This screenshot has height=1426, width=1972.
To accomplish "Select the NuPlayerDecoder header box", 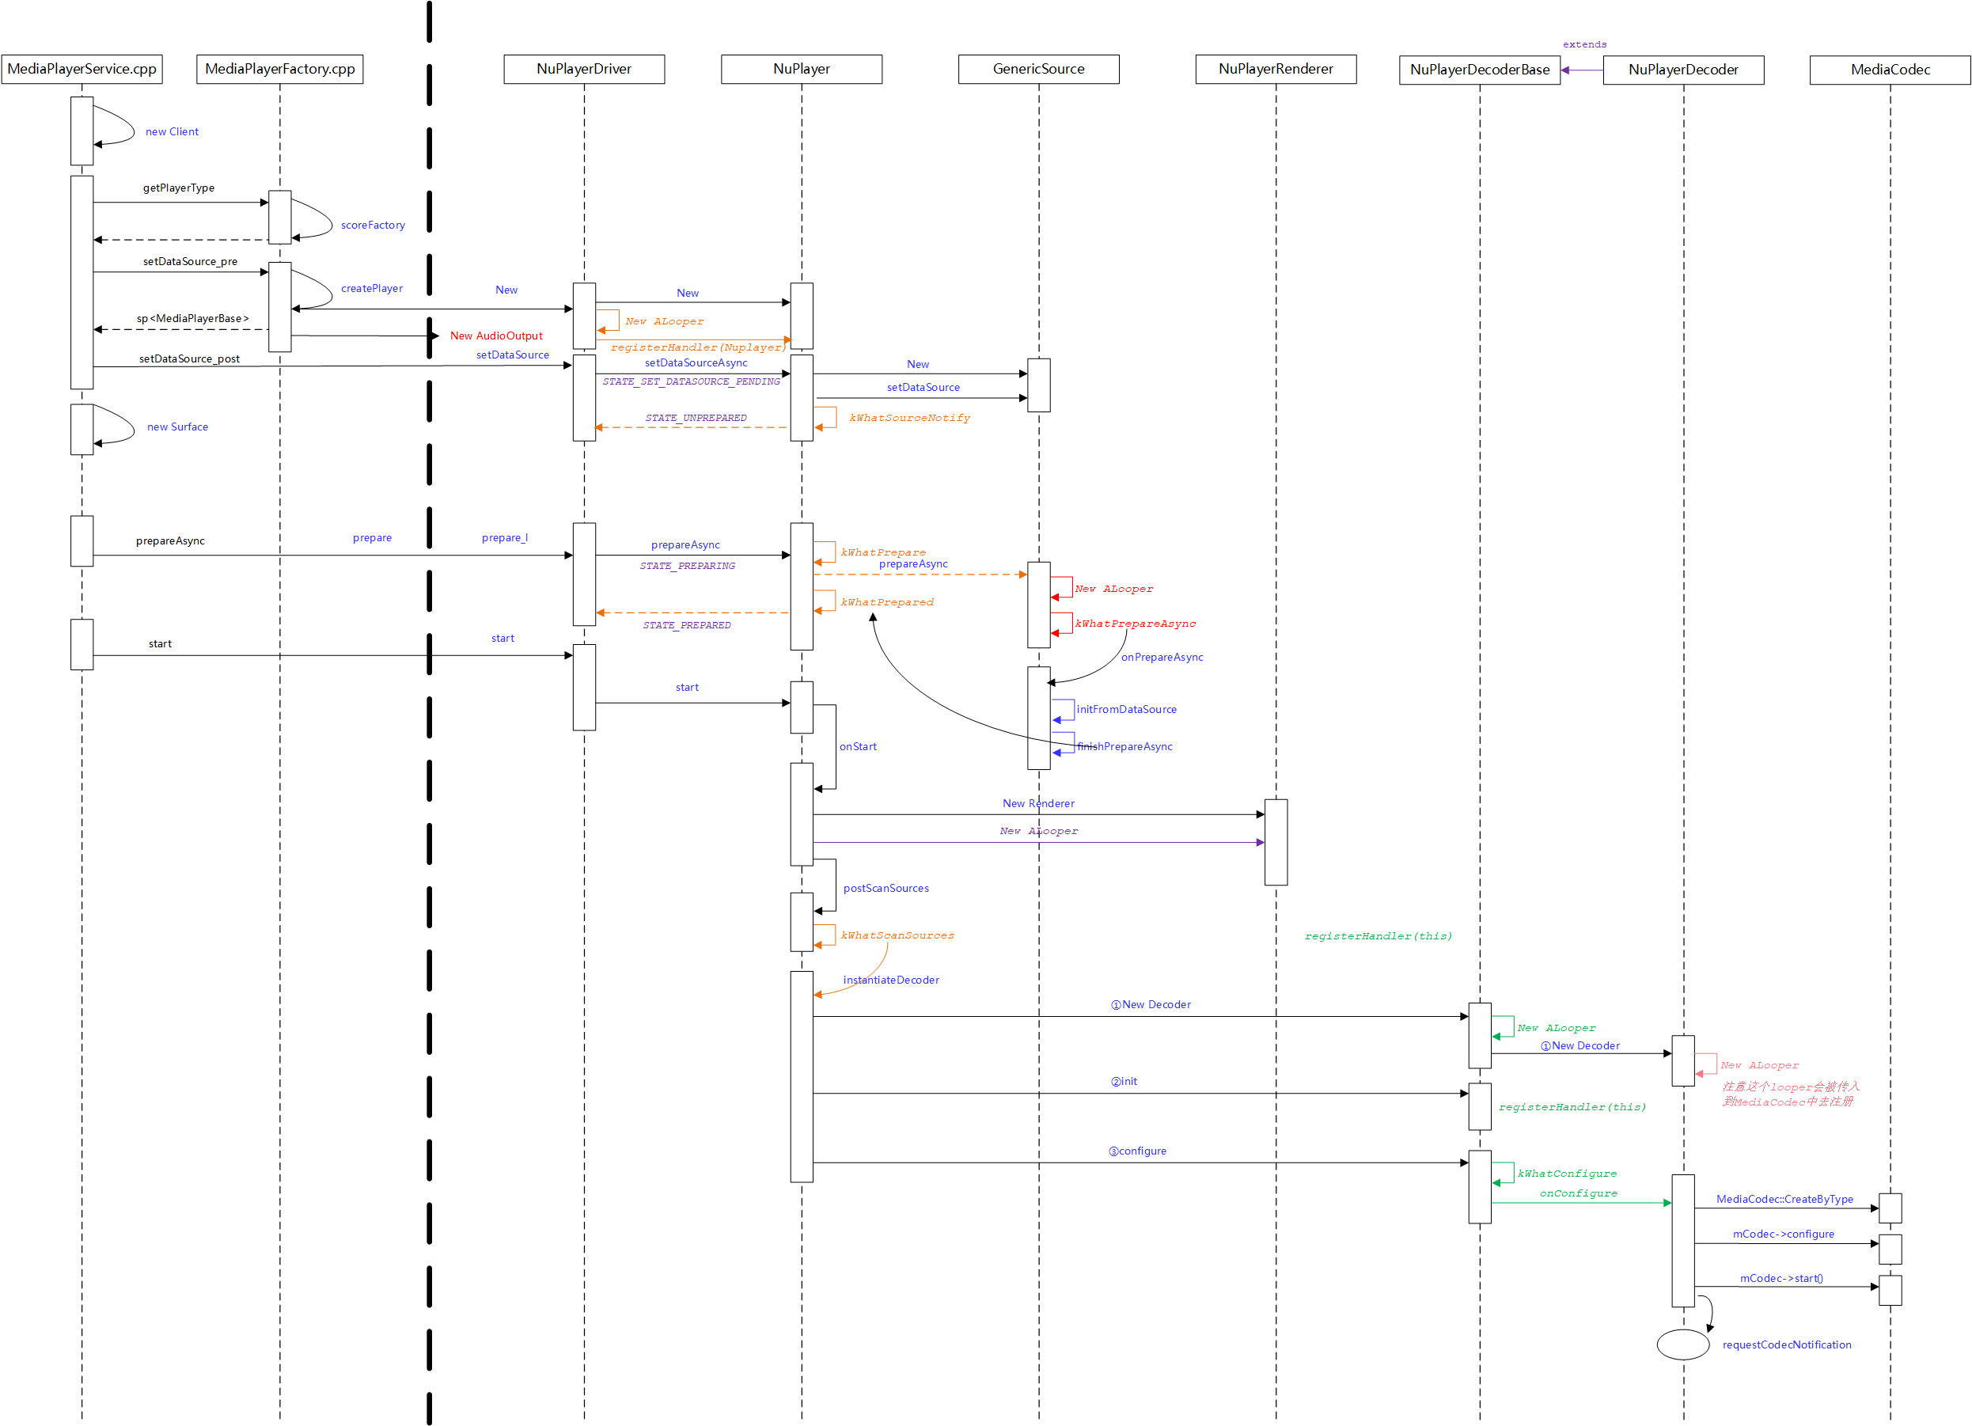I will [1682, 70].
